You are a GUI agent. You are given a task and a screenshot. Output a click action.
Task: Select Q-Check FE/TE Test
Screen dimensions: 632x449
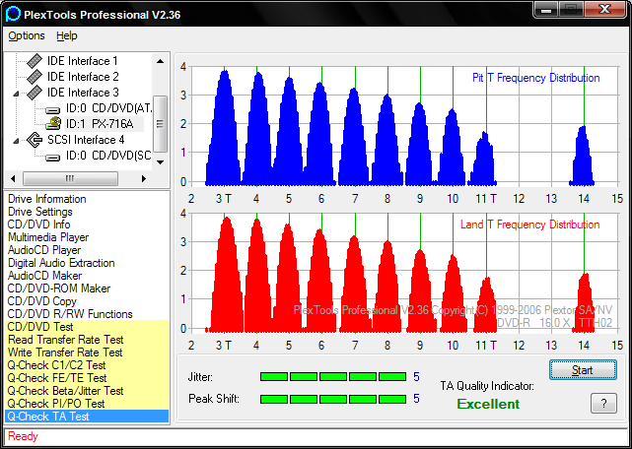point(87,378)
